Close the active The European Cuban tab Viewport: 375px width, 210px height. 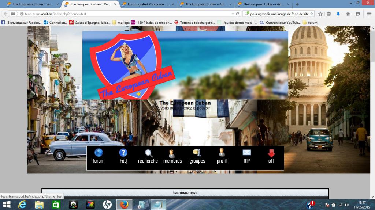tap(115, 4)
